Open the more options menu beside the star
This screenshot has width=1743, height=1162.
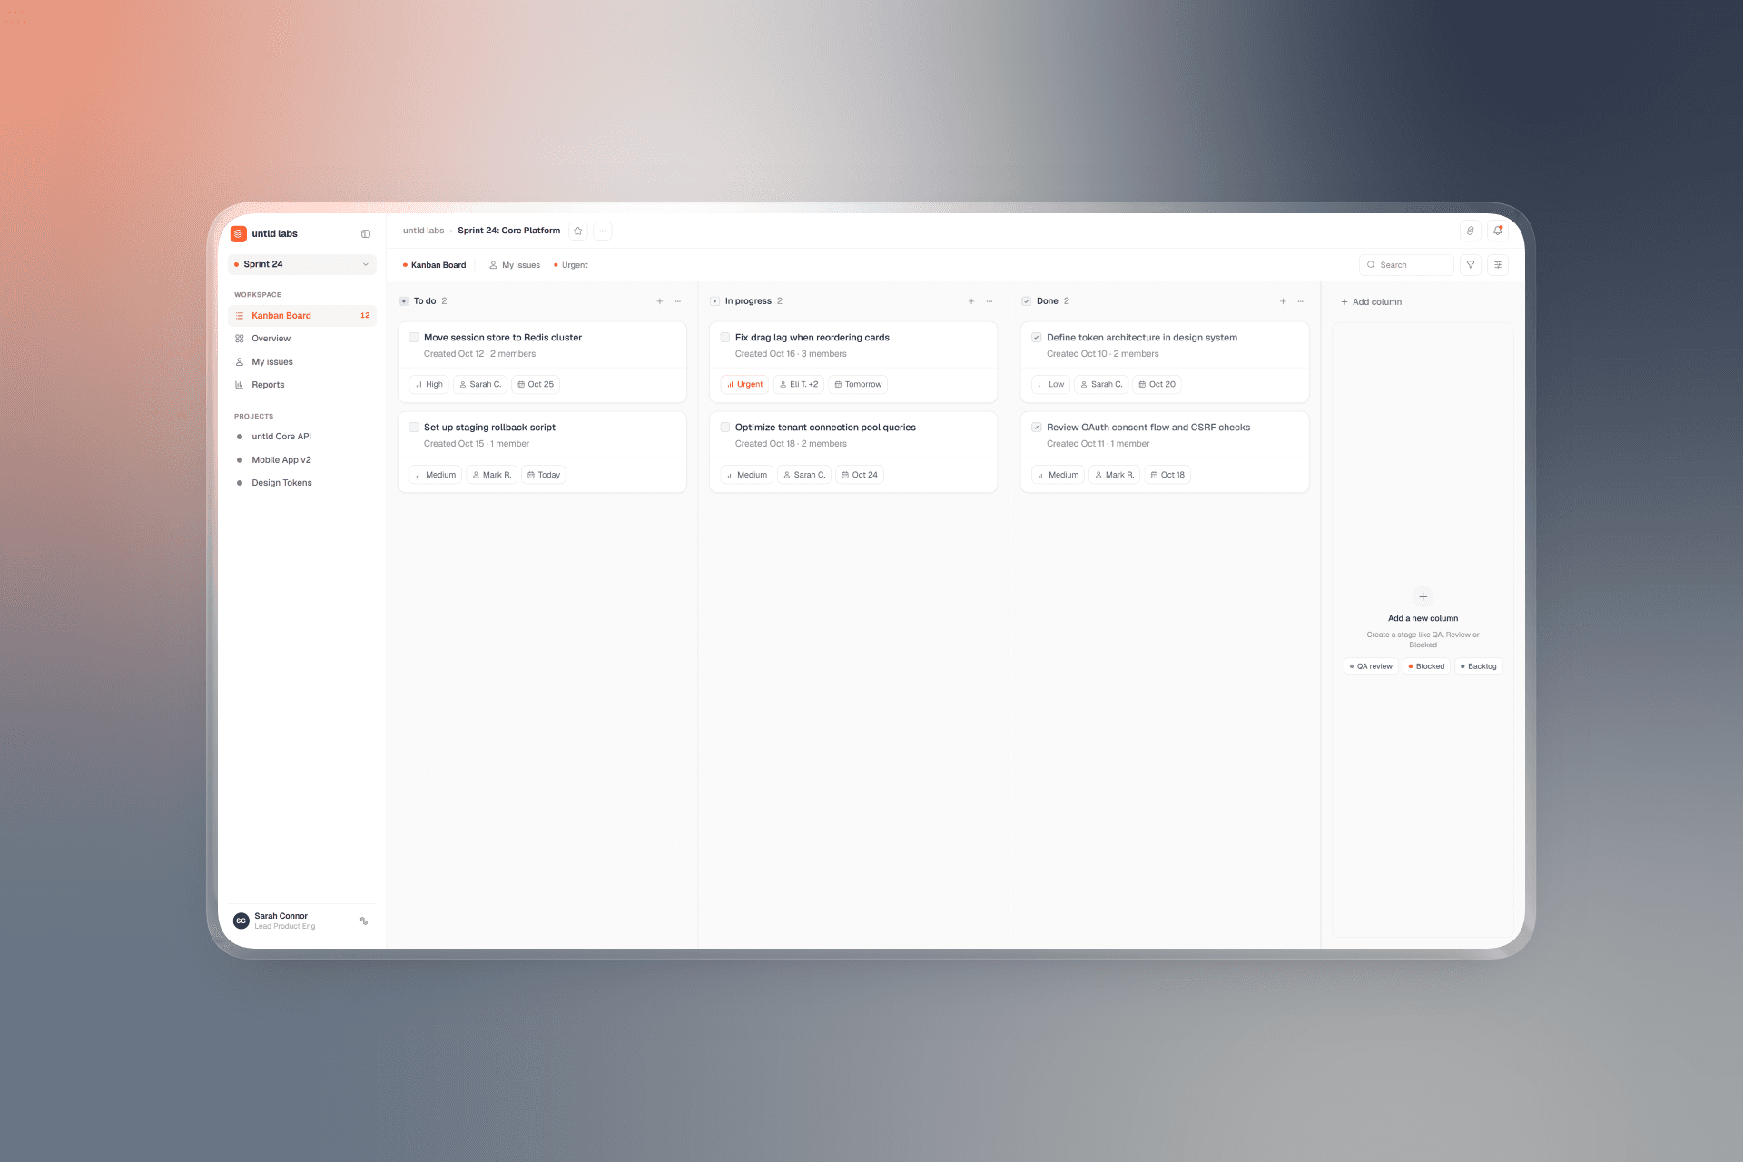click(603, 231)
